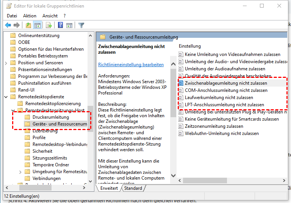Click the Einstellung column header
Viewport: 291px width, 203px height.
pos(190,46)
